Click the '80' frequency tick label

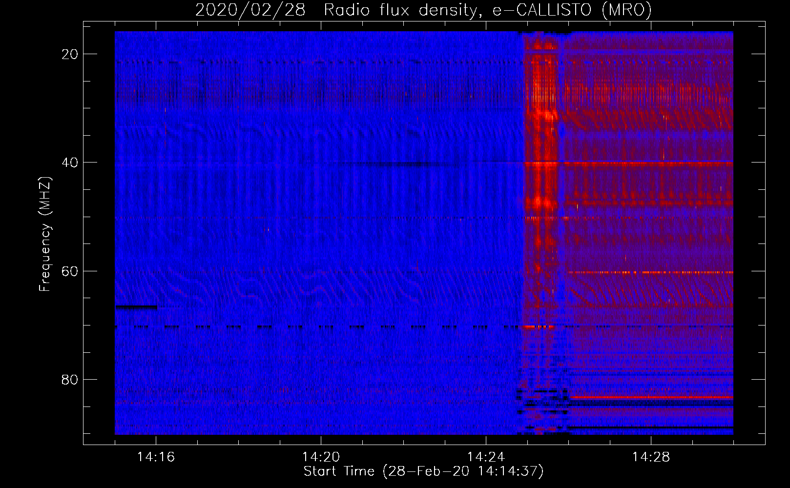click(70, 380)
